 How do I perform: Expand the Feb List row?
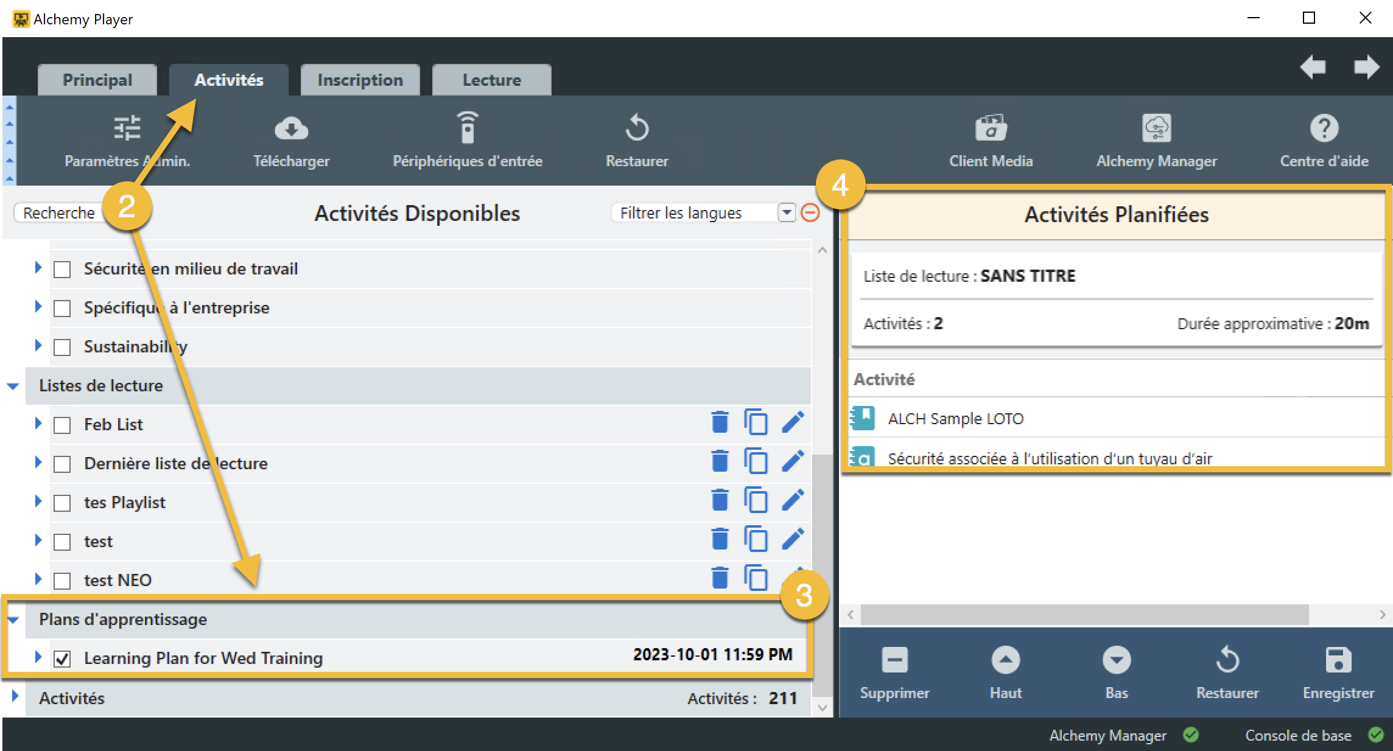(x=38, y=423)
